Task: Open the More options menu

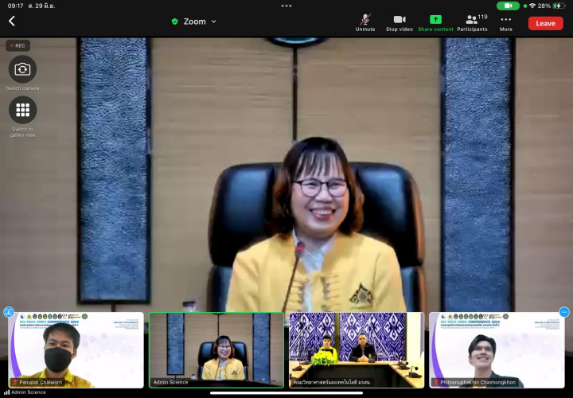Action: (x=506, y=22)
